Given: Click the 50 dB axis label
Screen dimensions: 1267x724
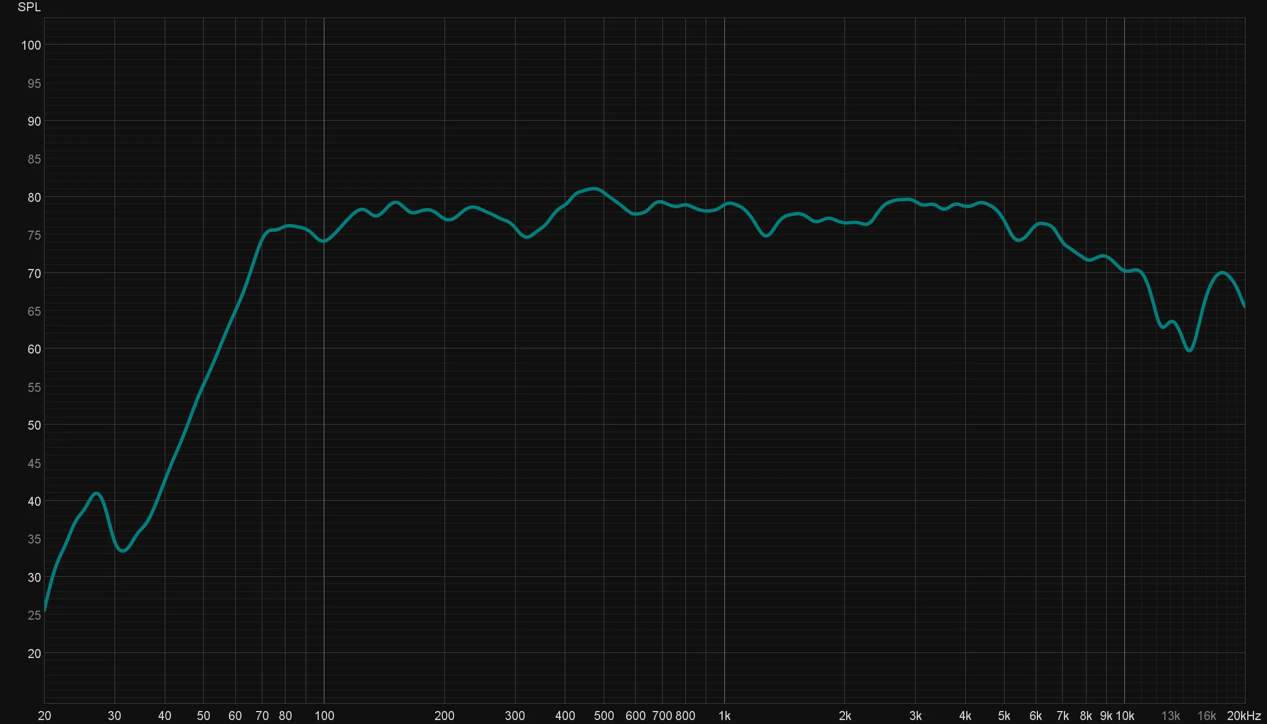Looking at the screenshot, I should click(x=34, y=425).
